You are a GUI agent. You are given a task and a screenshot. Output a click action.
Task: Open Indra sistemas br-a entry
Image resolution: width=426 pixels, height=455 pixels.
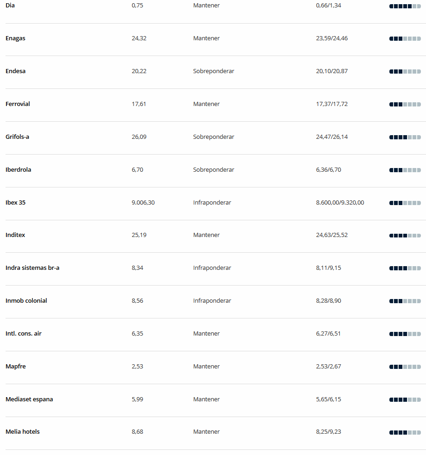pyautogui.click(x=32, y=268)
